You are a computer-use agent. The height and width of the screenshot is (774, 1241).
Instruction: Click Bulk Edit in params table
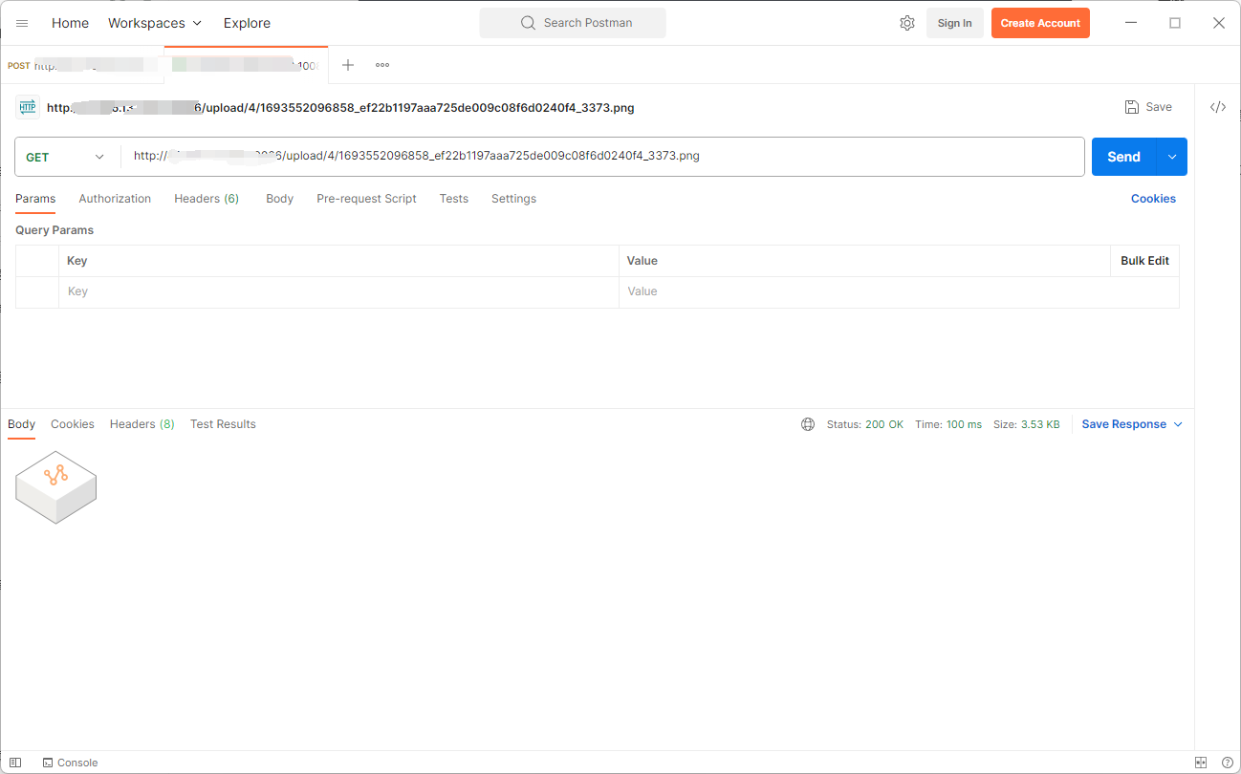tap(1144, 261)
